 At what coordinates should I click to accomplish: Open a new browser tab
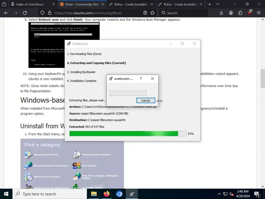pos(209,4)
